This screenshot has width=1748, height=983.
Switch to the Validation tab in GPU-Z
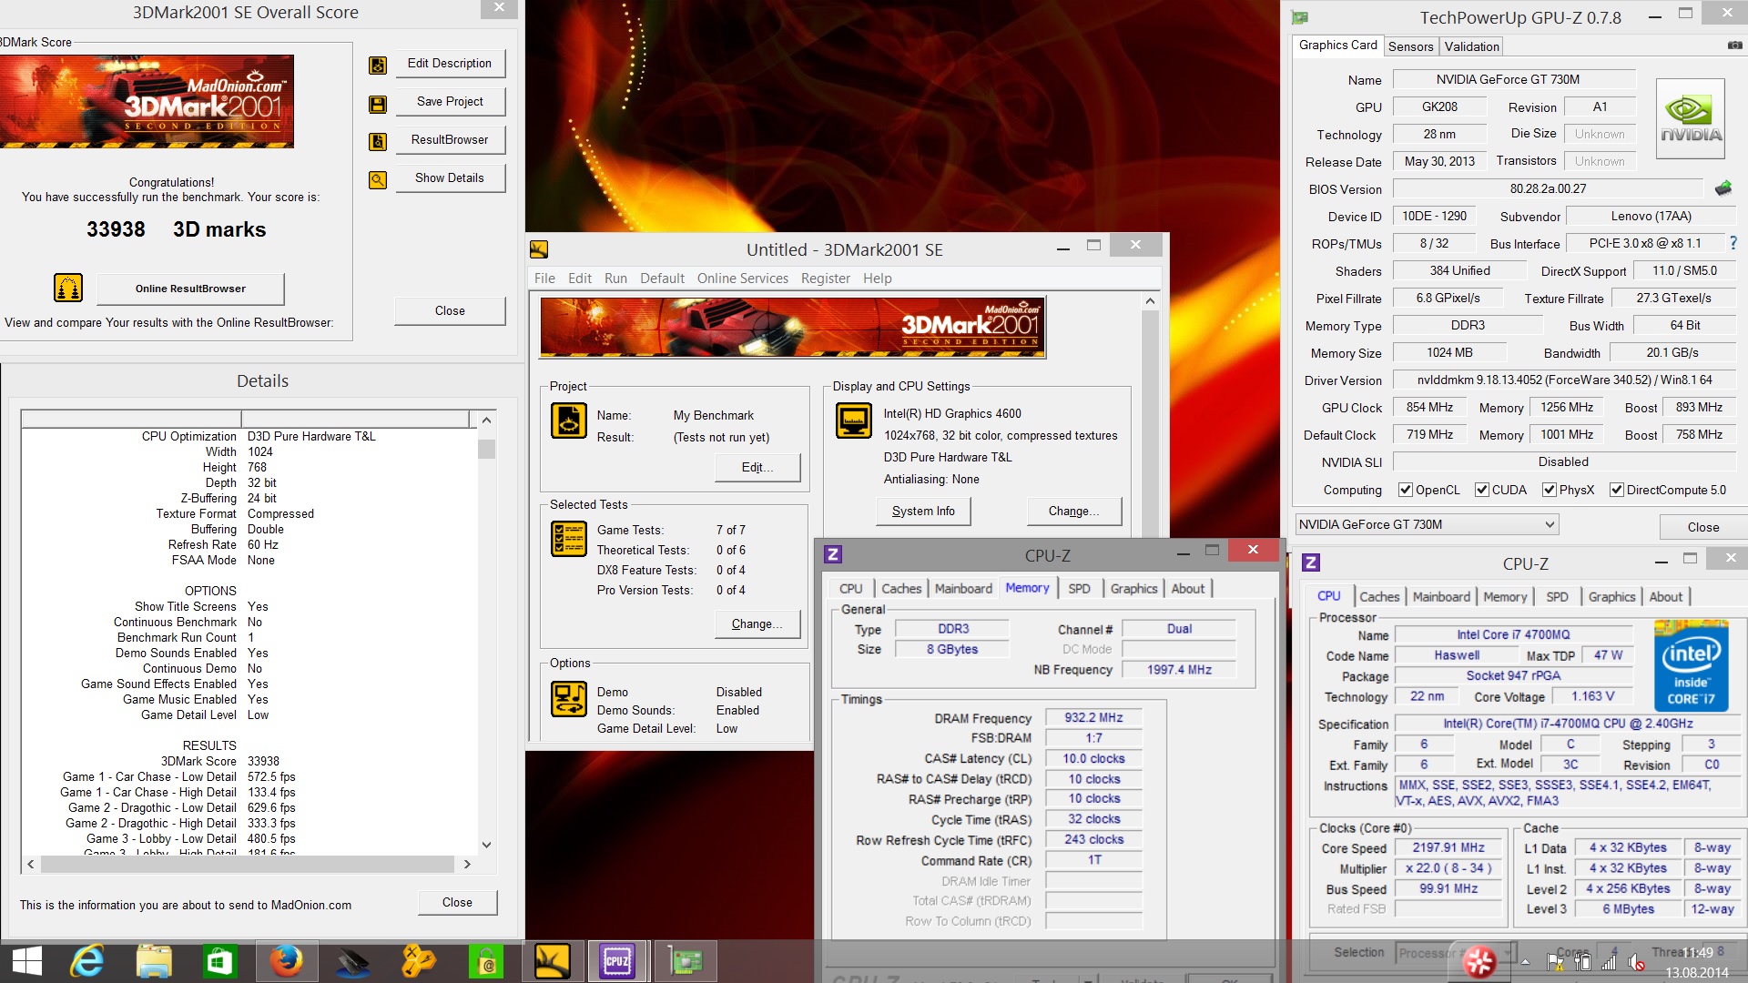(x=1471, y=46)
